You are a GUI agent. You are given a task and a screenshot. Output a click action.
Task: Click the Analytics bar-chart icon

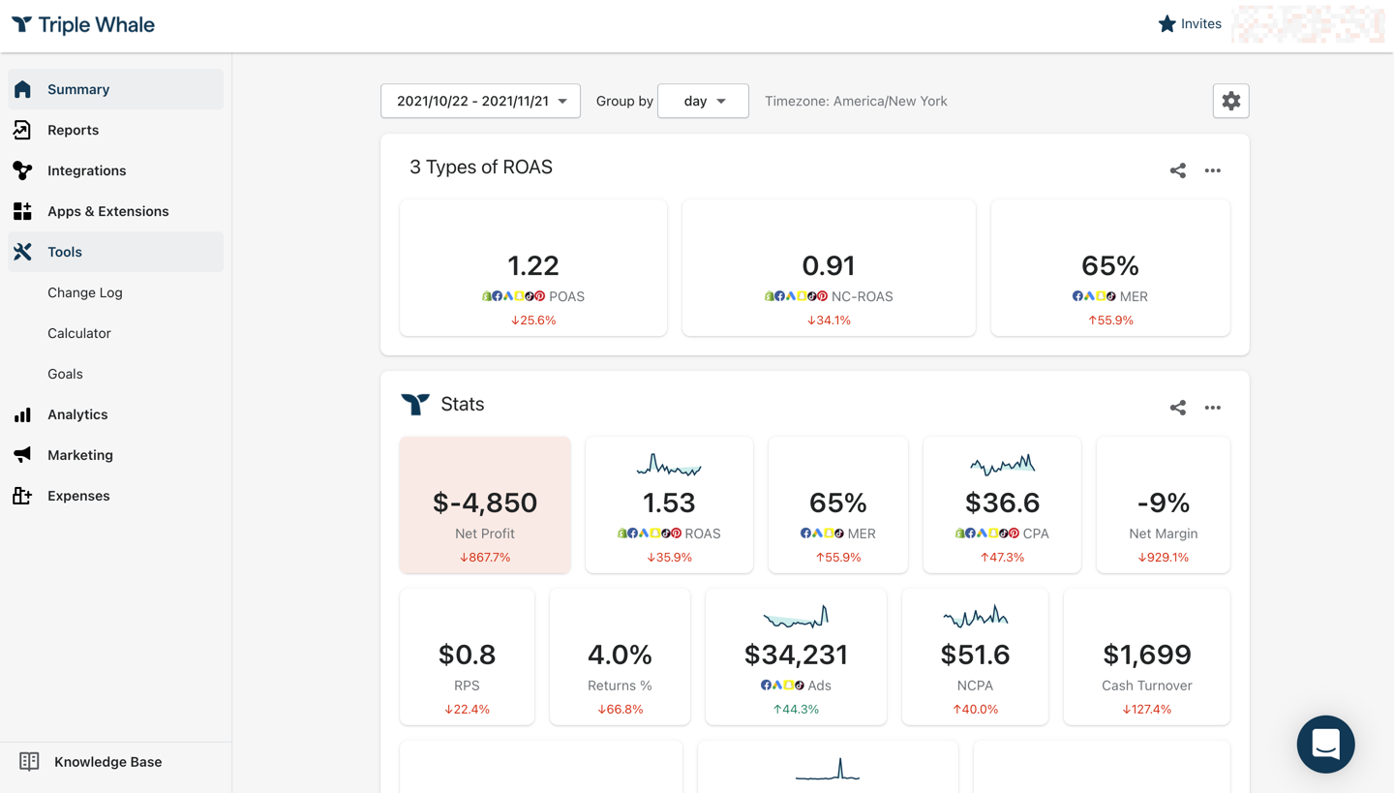[x=22, y=413]
